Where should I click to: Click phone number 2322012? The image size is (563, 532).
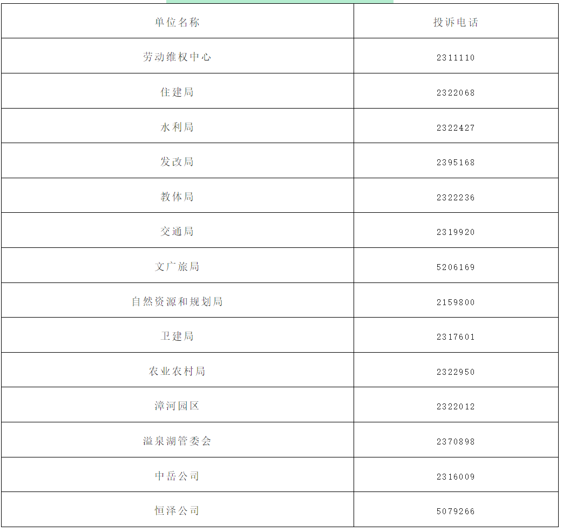456,407
